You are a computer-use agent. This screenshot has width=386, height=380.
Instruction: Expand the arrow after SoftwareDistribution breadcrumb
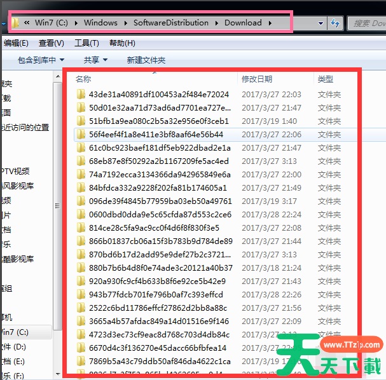(217, 23)
